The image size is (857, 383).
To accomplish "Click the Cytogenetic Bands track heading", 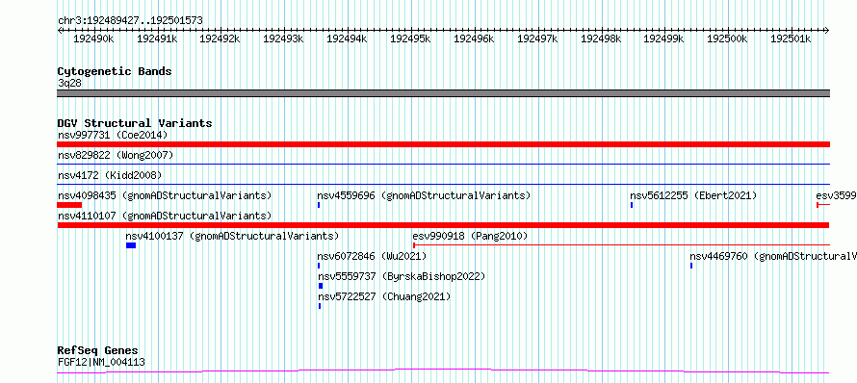I will (x=115, y=71).
